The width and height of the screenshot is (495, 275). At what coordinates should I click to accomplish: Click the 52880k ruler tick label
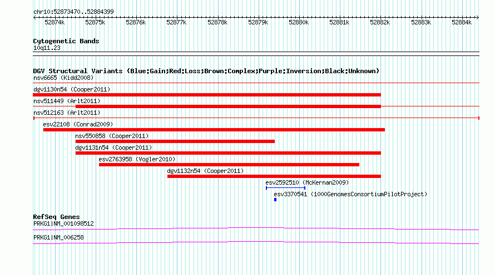[x=299, y=22]
